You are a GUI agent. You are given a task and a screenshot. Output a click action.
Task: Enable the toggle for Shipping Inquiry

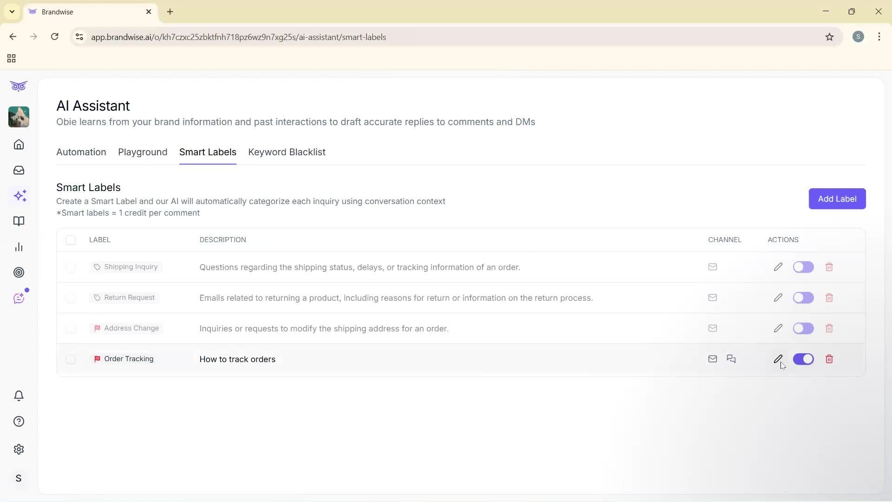(x=804, y=267)
